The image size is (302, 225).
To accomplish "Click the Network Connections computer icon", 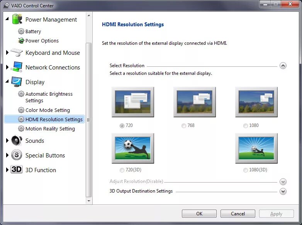I will coord(17,67).
